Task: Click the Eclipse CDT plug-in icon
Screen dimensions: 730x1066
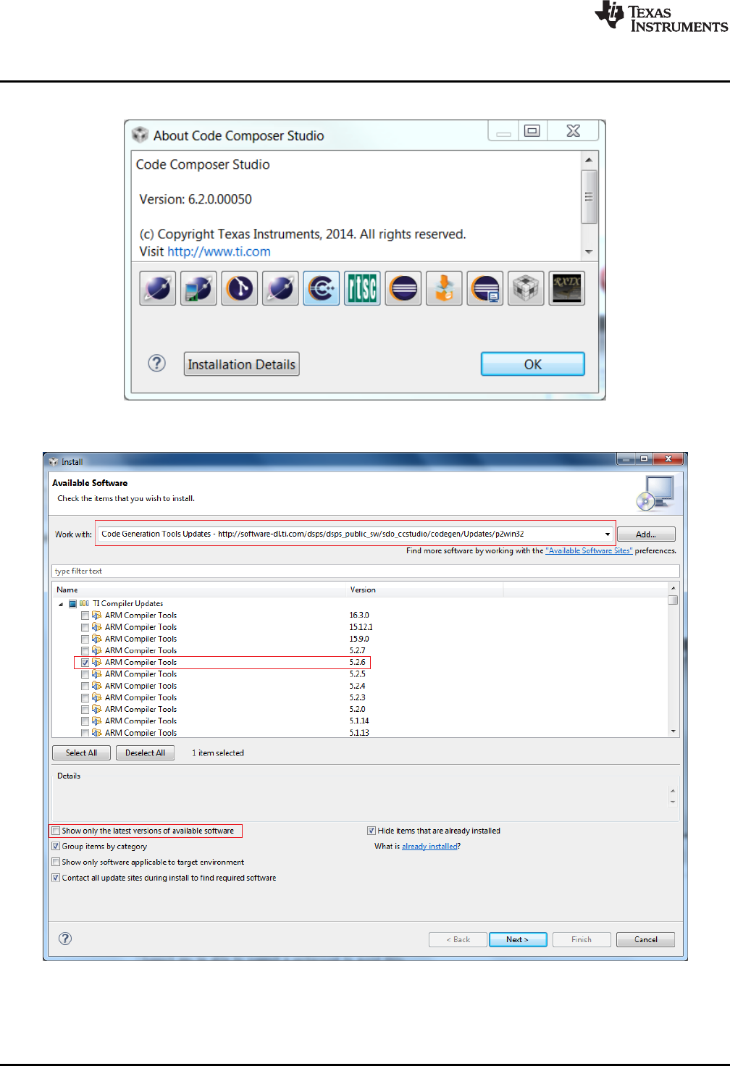Action: pyautogui.click(x=322, y=288)
